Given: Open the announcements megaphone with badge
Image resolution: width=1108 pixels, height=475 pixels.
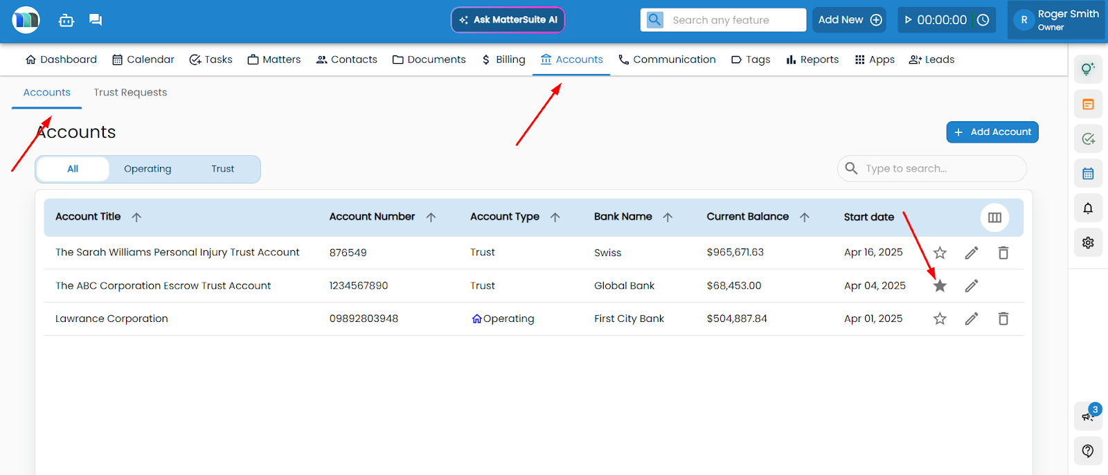Looking at the screenshot, I should pyautogui.click(x=1087, y=415).
